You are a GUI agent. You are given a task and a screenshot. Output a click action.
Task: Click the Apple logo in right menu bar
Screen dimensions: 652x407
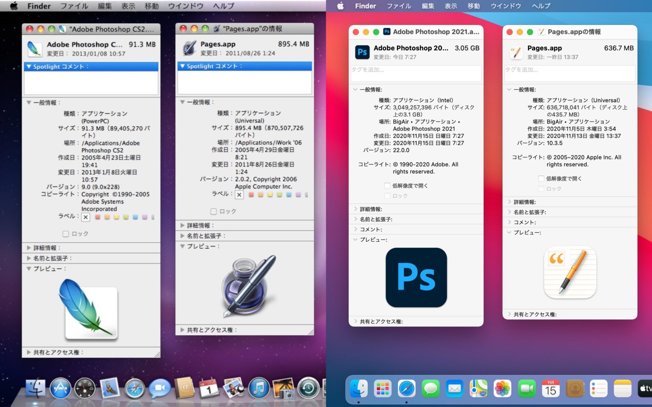coord(340,6)
